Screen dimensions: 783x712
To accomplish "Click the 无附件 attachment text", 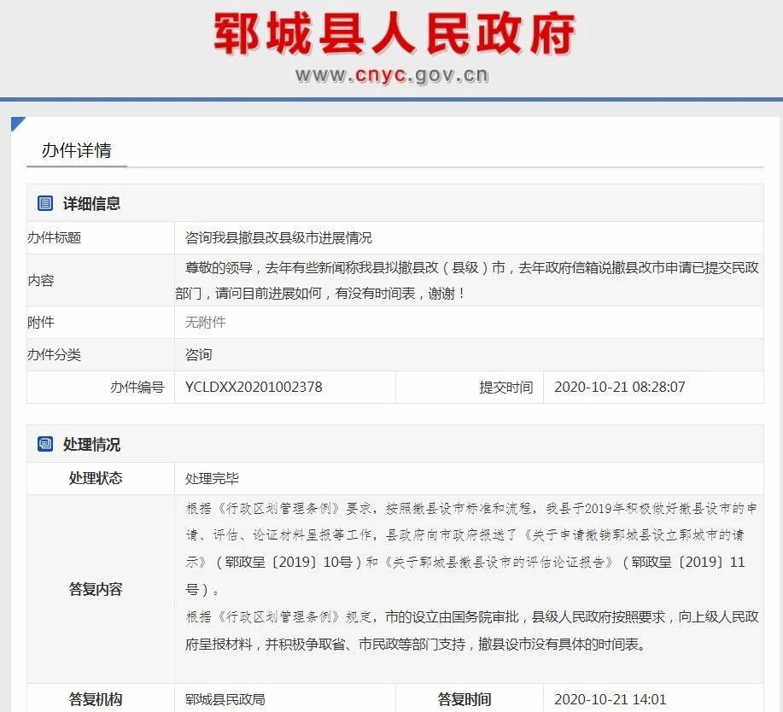I will [x=205, y=322].
